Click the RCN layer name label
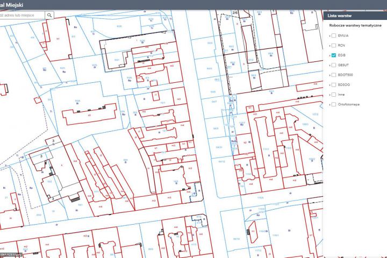 (x=341, y=46)
